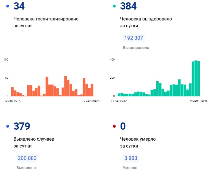Click the "Человек умерло за сутки" label
215x170 pixels.
(x=138, y=142)
